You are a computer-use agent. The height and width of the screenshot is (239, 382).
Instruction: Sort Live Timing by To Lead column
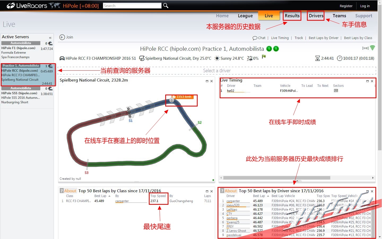click(x=307, y=86)
